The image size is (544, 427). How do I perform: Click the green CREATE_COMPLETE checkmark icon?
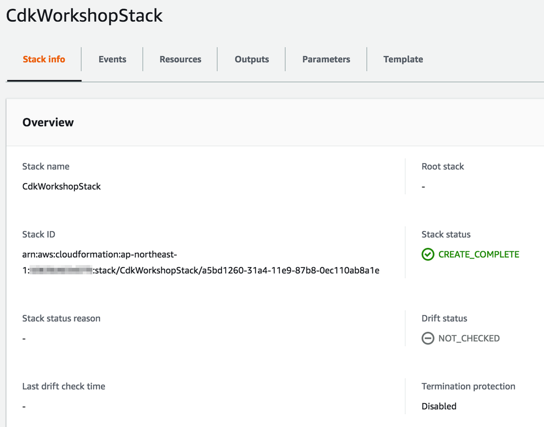click(x=428, y=254)
